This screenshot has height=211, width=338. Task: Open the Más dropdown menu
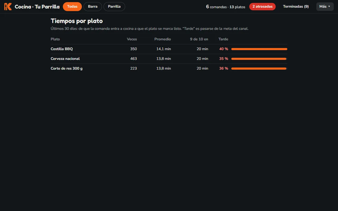(x=325, y=7)
